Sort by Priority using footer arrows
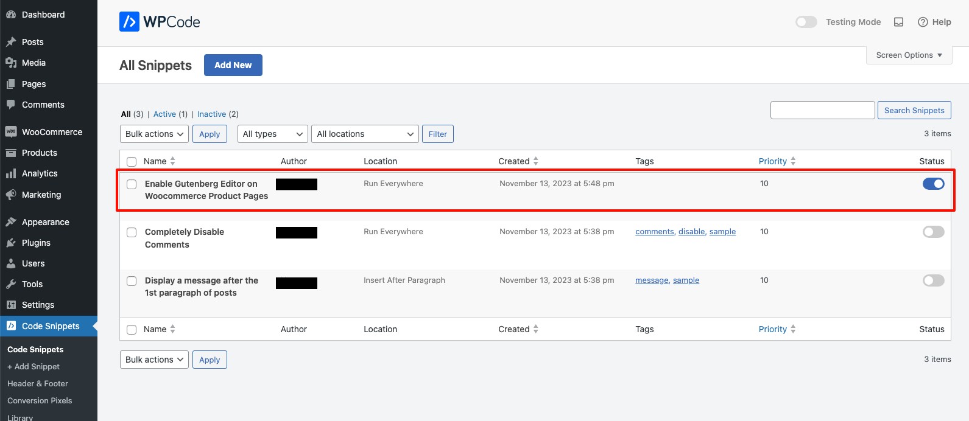The image size is (969, 421). point(793,329)
